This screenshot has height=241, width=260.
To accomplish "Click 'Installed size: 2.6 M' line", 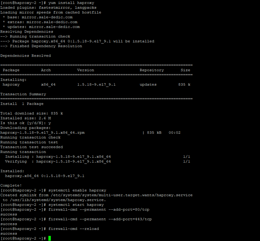I will (x=25, y=118).
